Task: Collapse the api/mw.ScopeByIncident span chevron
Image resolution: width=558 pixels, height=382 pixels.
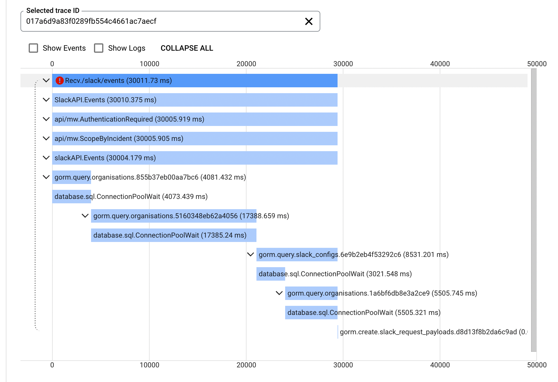Action: (x=46, y=139)
